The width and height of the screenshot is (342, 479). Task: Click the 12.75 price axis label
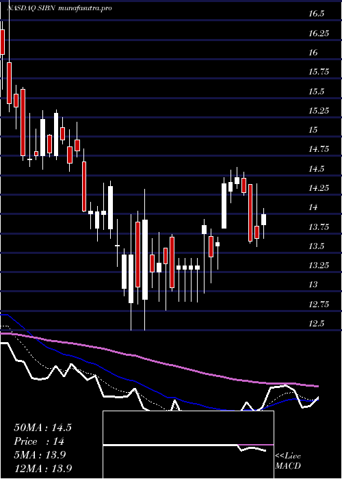319,304
